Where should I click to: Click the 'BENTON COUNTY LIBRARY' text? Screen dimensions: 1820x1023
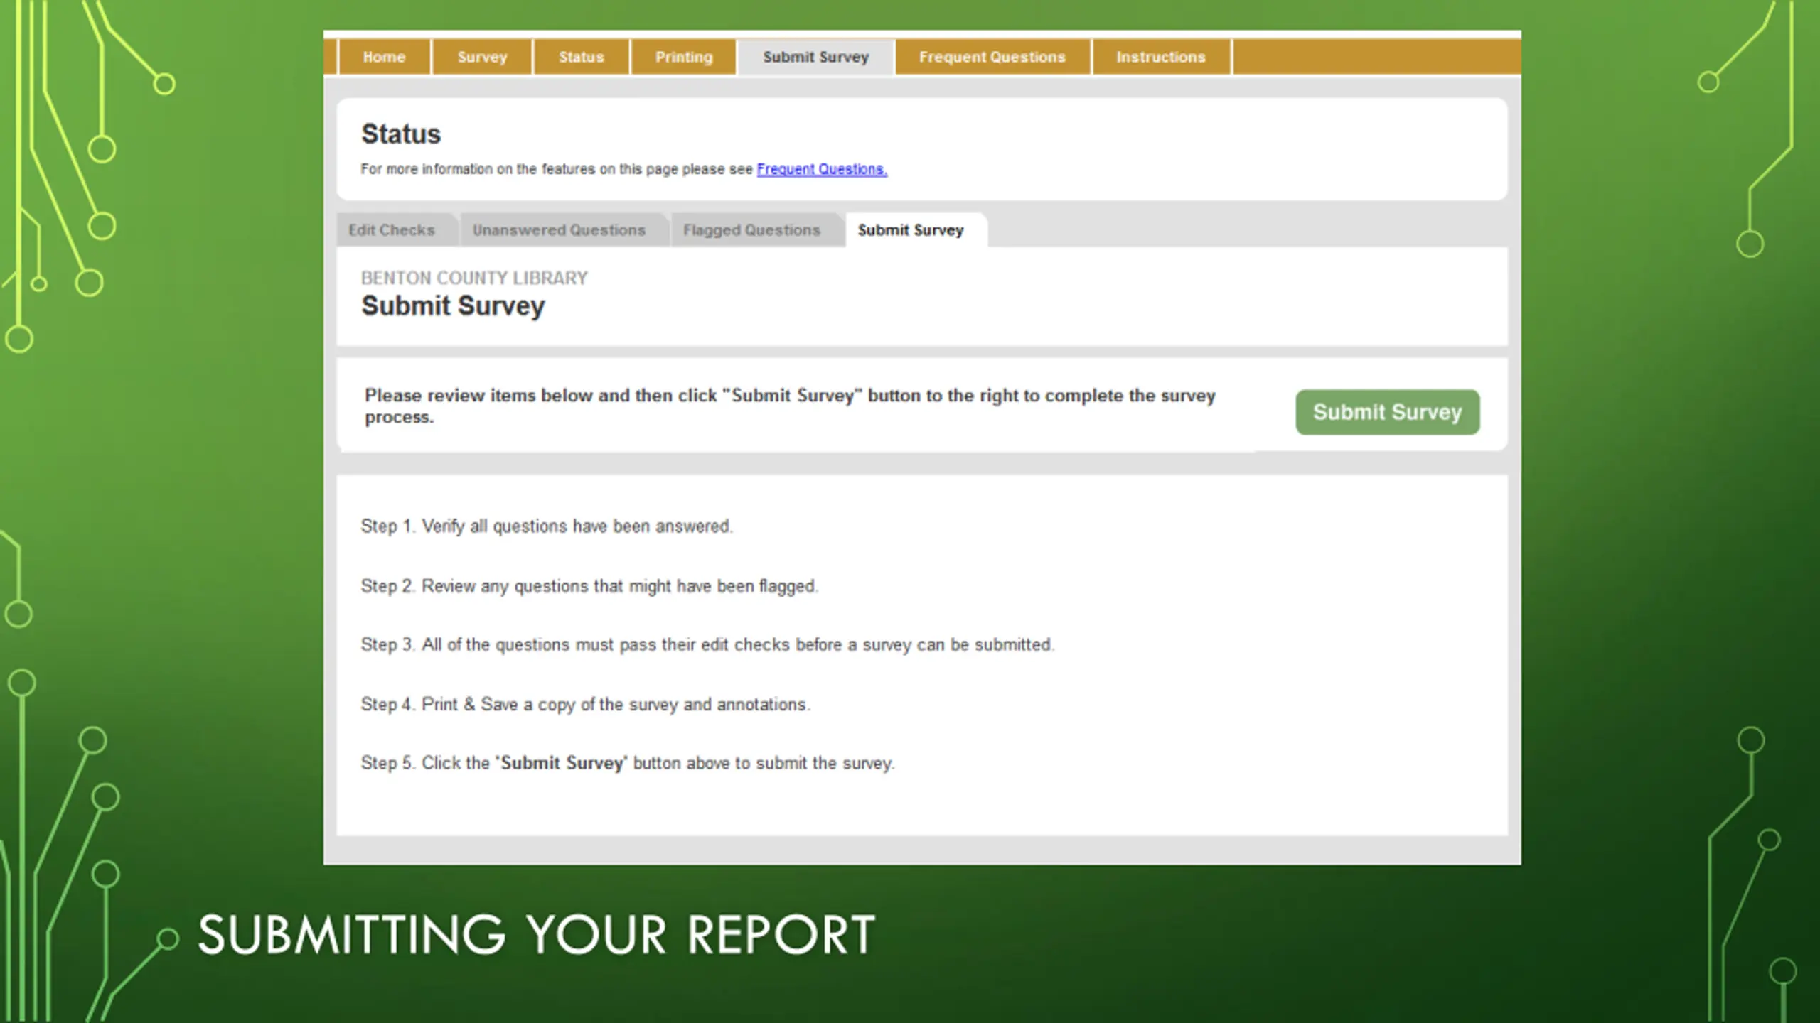pos(474,278)
